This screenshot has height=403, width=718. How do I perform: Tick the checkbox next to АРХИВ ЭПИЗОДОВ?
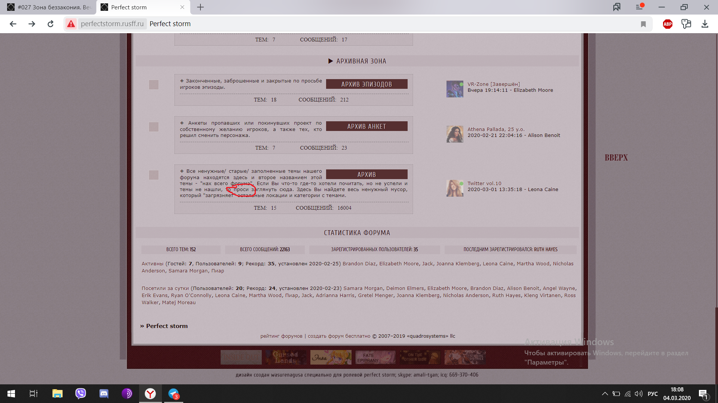tap(153, 85)
